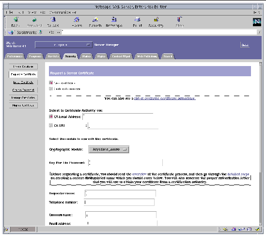Open the Help menu
The image size is (266, 236).
tap(256, 12)
